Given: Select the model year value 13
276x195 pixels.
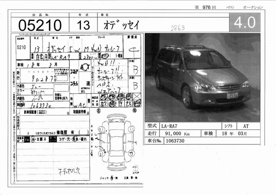Looking at the screenshot, I should point(83,25).
